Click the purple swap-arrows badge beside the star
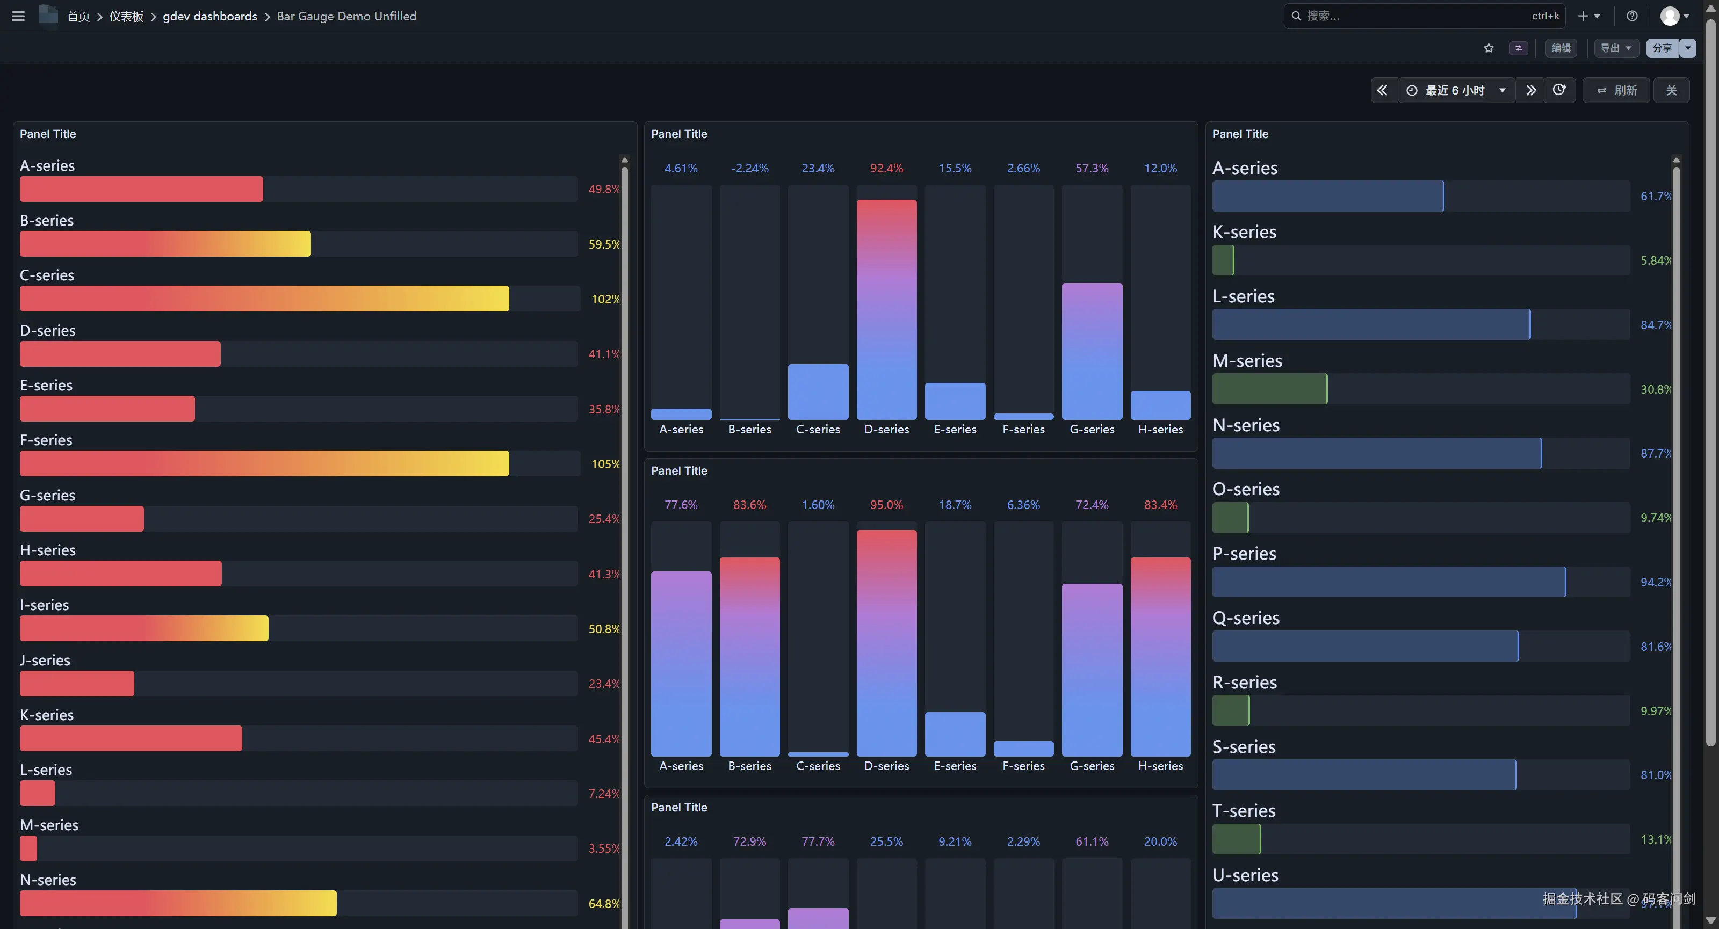 (x=1519, y=48)
